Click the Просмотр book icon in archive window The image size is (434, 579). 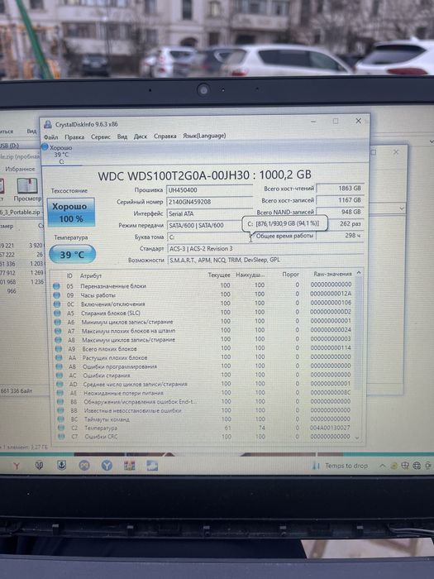27,186
